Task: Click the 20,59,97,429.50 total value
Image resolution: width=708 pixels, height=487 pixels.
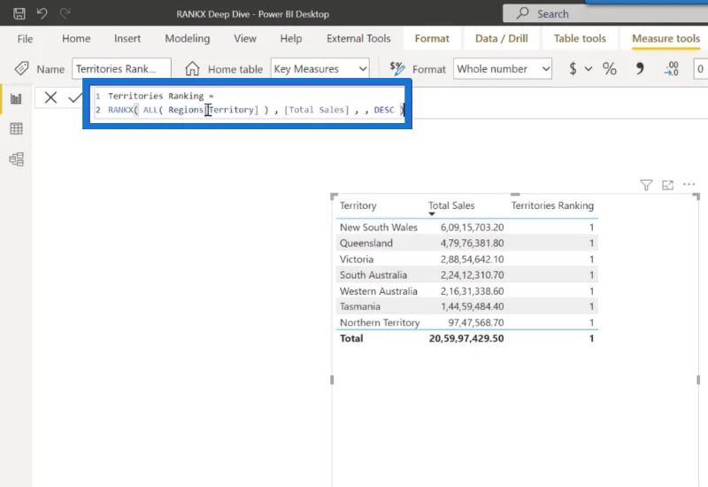Action: click(x=466, y=338)
